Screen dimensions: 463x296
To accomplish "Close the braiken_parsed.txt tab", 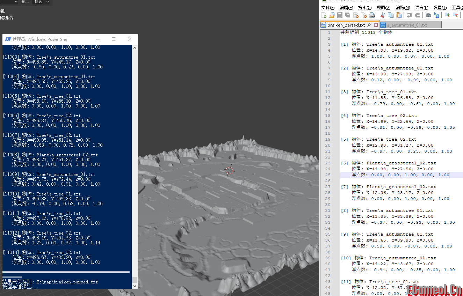I will (376, 25).
